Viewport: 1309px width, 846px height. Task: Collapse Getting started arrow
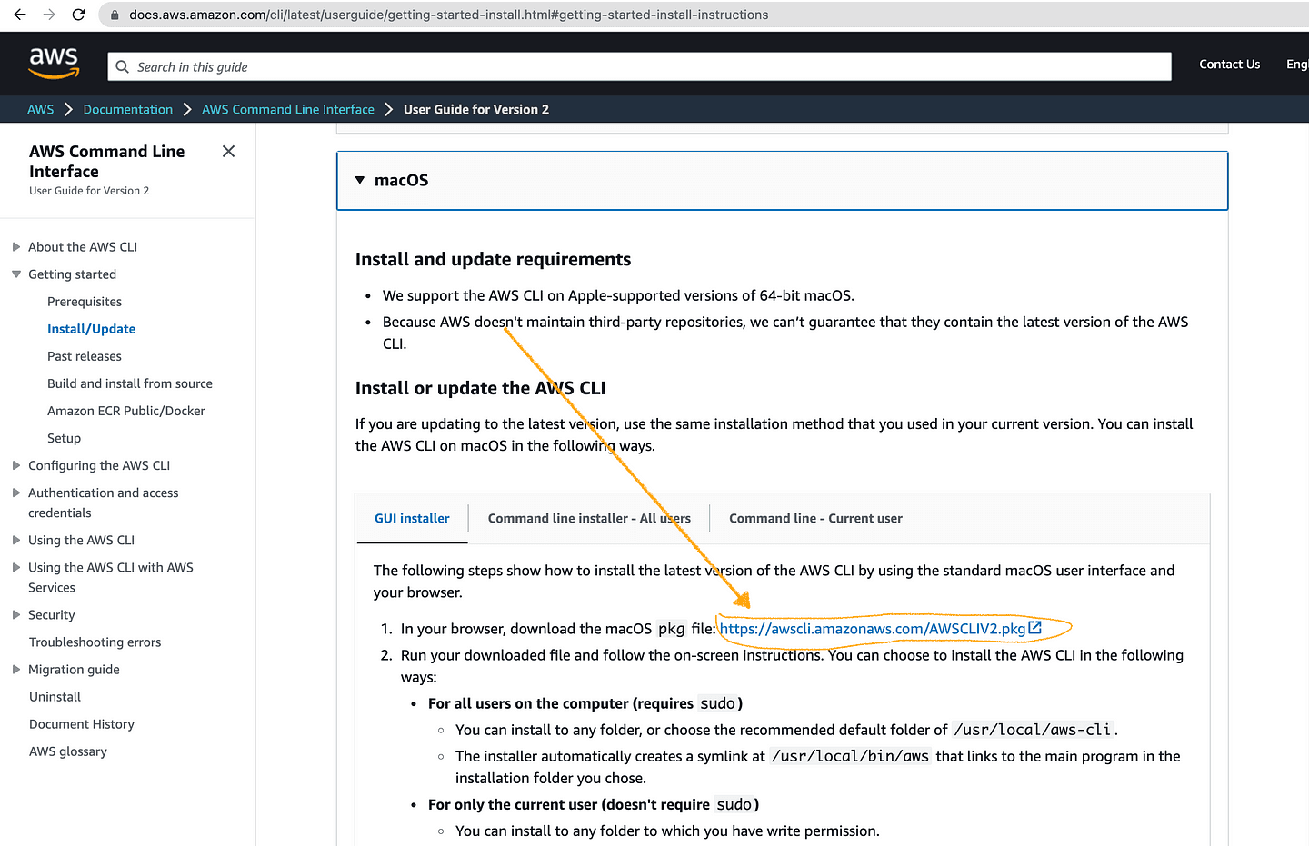[x=15, y=274]
